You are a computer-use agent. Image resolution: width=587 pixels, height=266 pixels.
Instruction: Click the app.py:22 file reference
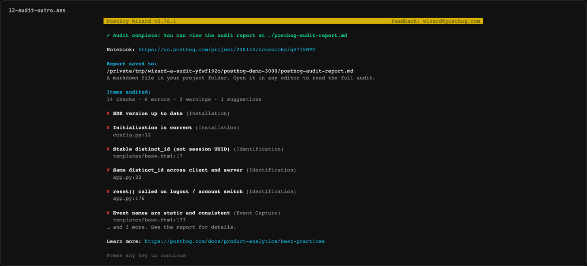[x=127, y=177]
